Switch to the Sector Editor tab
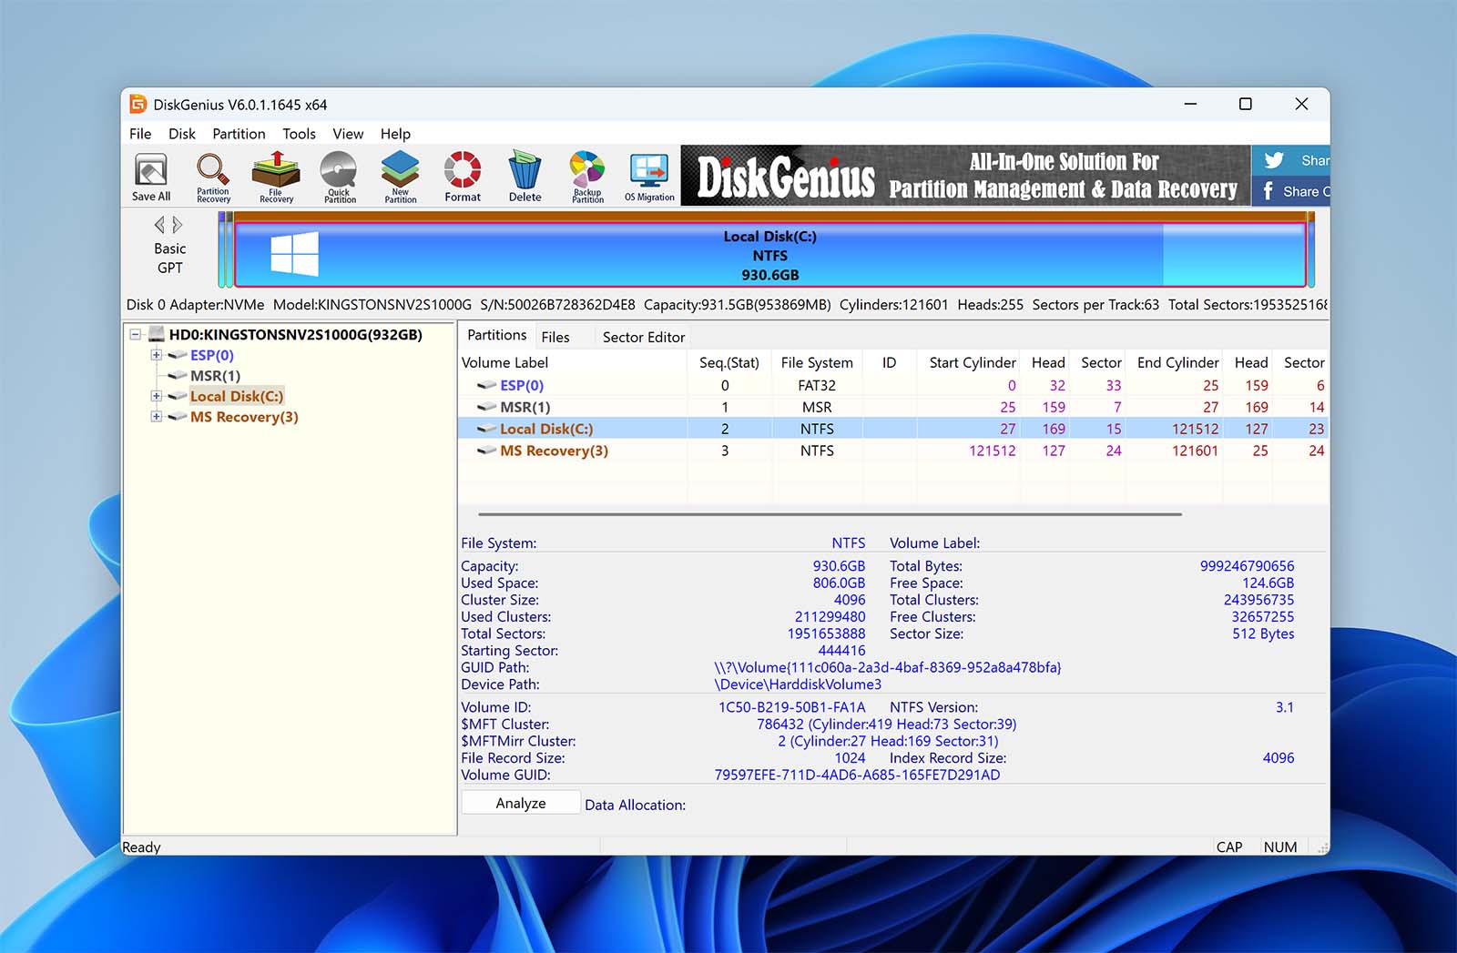The width and height of the screenshot is (1457, 953). point(643,337)
